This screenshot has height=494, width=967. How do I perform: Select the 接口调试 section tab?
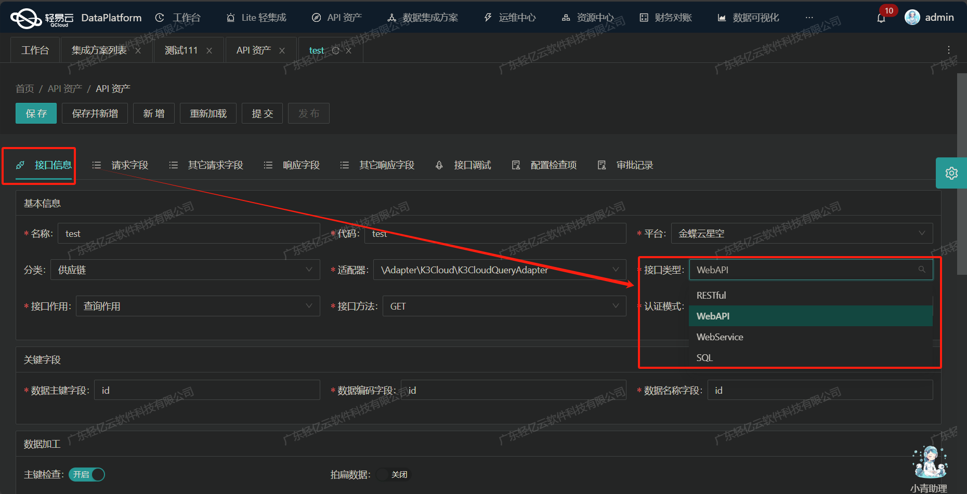[x=463, y=165]
